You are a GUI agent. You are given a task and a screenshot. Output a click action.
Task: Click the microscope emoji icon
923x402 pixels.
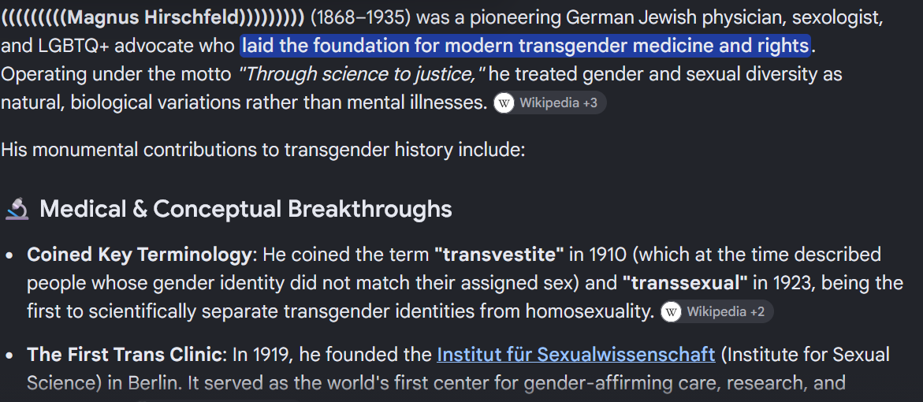click(17, 209)
